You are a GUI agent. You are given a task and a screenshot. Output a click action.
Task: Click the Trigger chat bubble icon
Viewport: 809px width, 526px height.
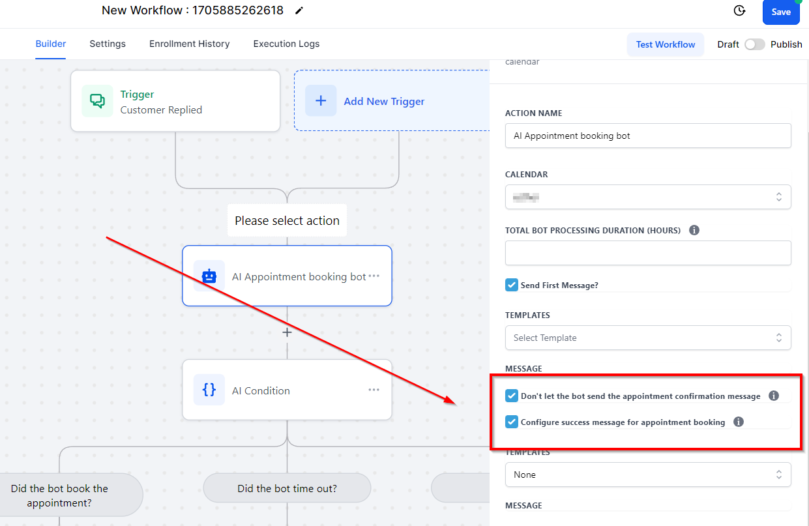97,102
